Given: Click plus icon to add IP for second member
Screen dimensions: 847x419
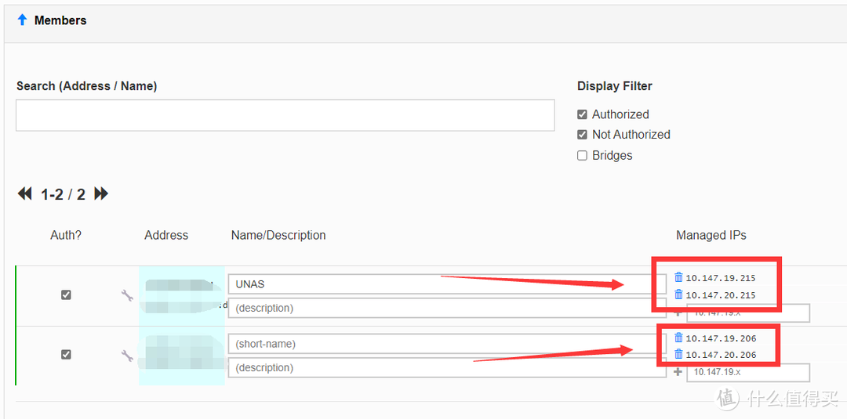Looking at the screenshot, I should pyautogui.click(x=678, y=372).
